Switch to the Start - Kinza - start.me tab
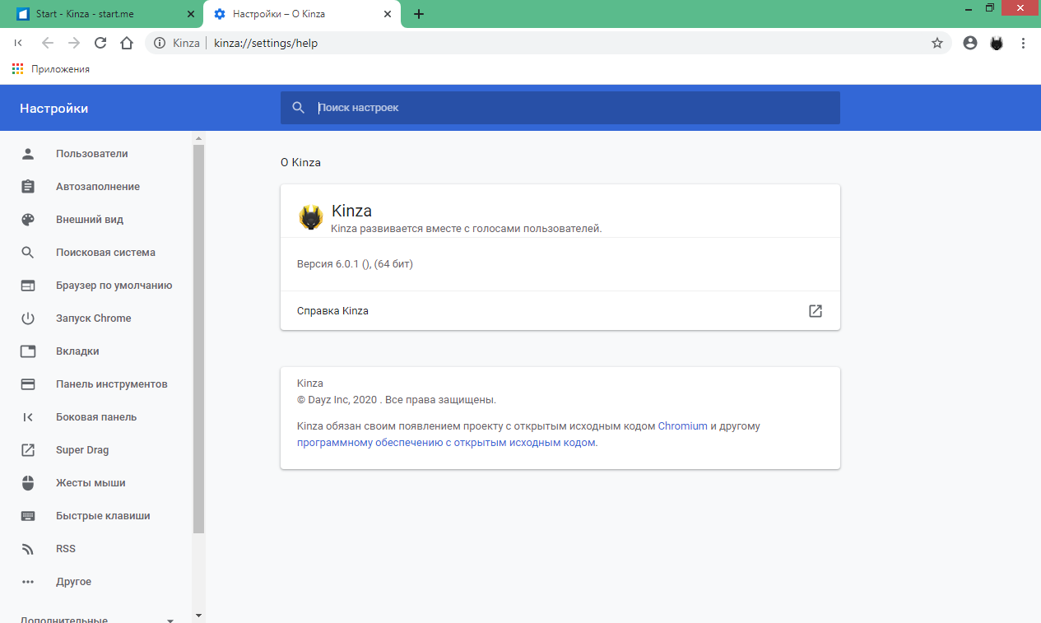 (101, 14)
